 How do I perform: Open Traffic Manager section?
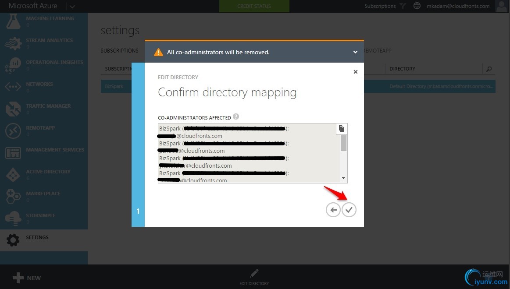pos(44,109)
